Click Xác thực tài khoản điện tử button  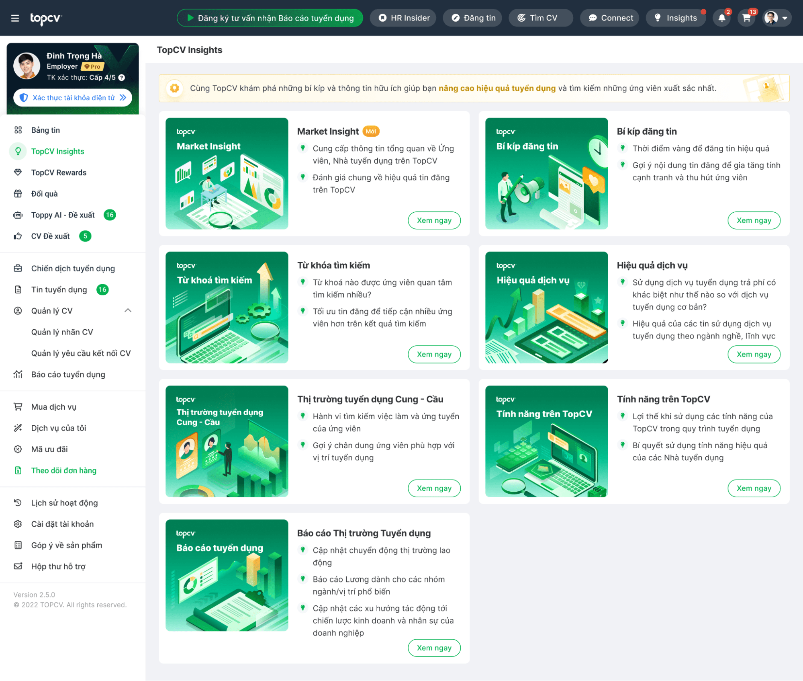pyautogui.click(x=73, y=98)
